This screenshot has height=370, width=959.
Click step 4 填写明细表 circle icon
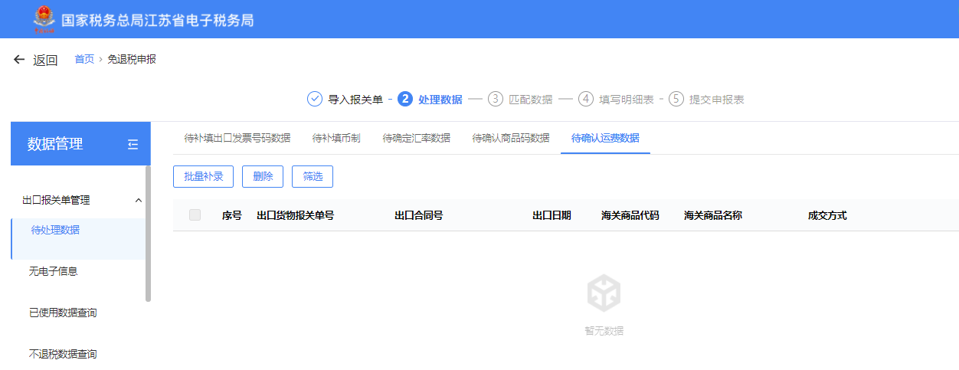(x=586, y=99)
